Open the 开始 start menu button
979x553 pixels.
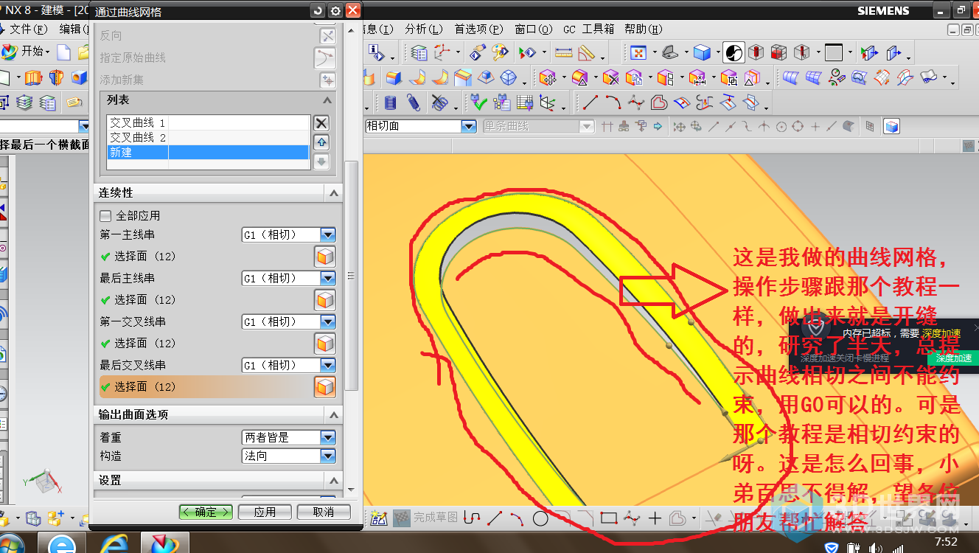click(x=27, y=52)
